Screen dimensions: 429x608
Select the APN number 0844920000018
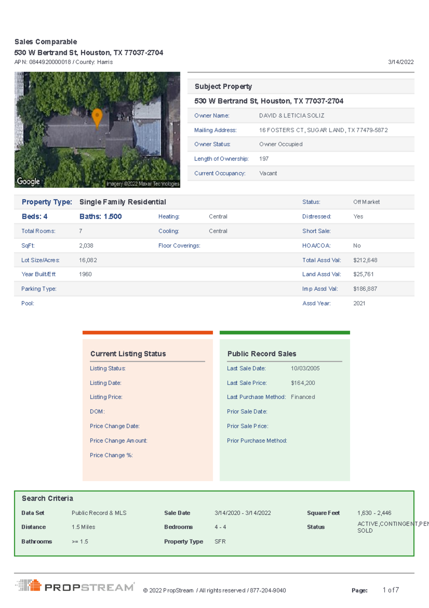tap(50, 62)
